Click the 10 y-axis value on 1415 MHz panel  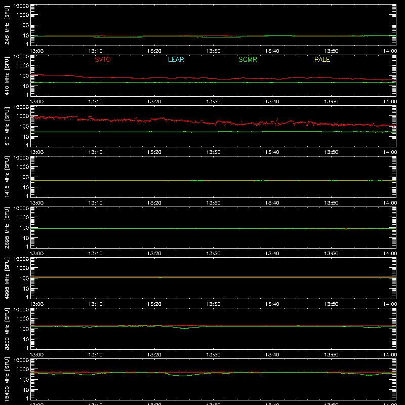(x=26, y=187)
